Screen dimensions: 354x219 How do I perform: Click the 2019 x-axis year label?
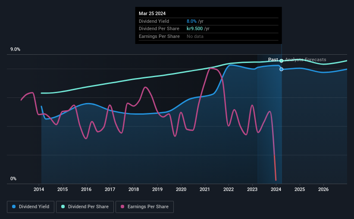click(157, 189)
